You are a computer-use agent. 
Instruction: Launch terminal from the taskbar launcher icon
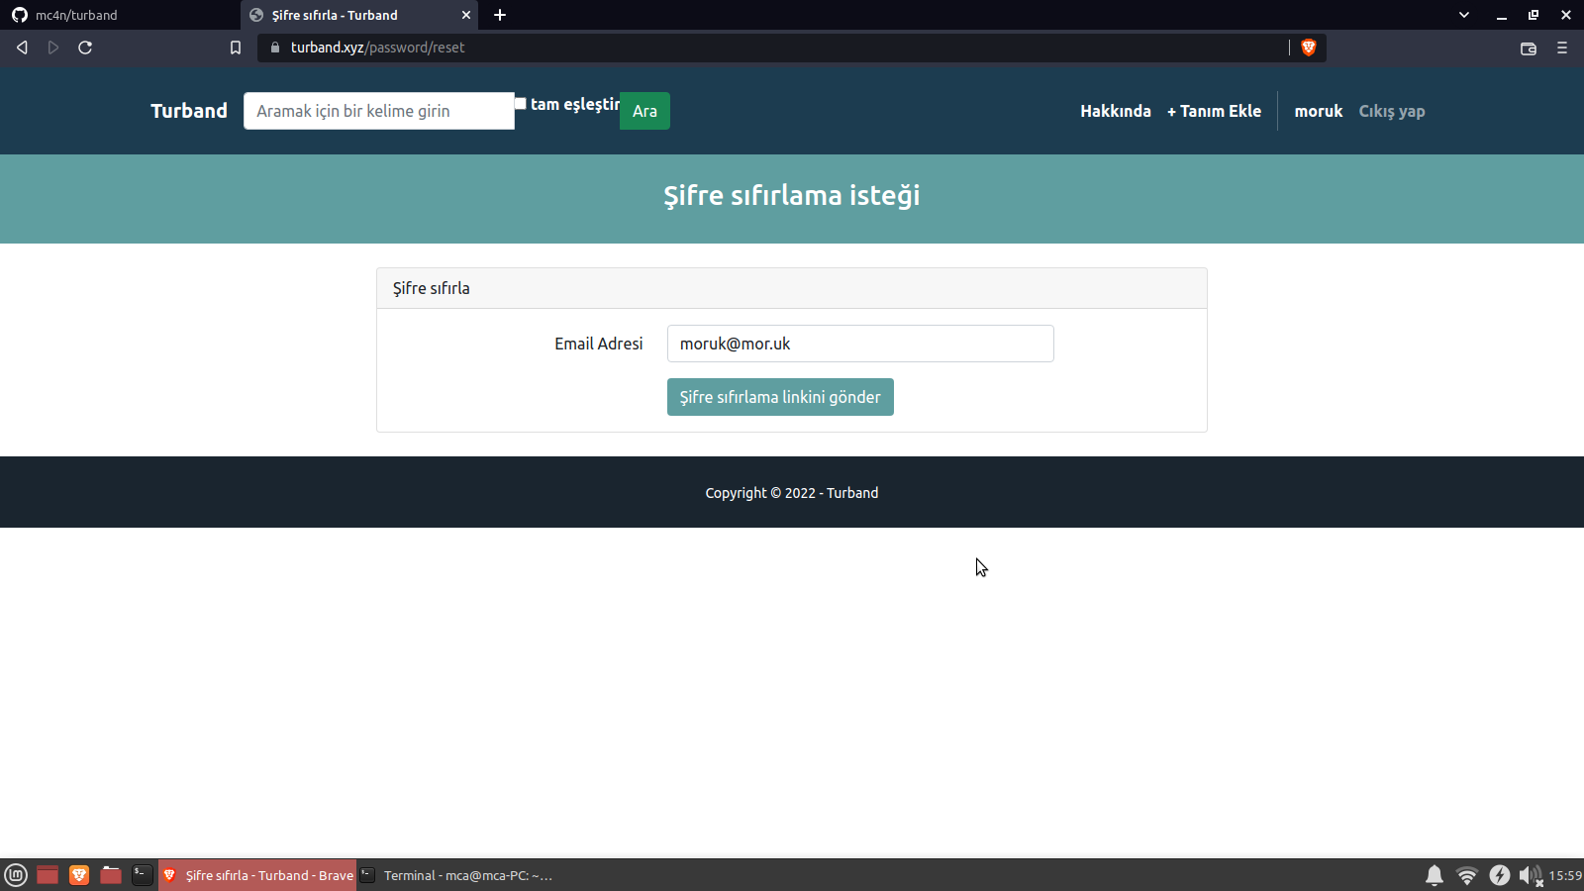tap(143, 875)
